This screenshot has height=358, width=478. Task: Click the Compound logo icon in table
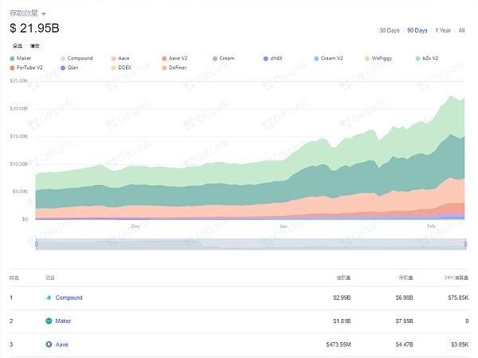point(49,298)
